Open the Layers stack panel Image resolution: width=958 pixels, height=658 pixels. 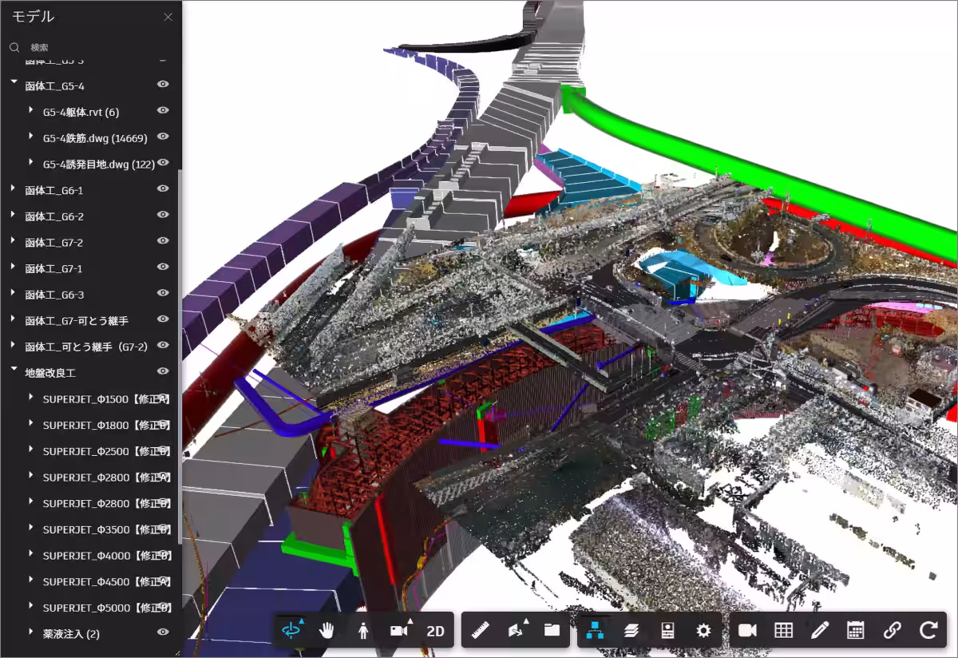click(x=631, y=630)
